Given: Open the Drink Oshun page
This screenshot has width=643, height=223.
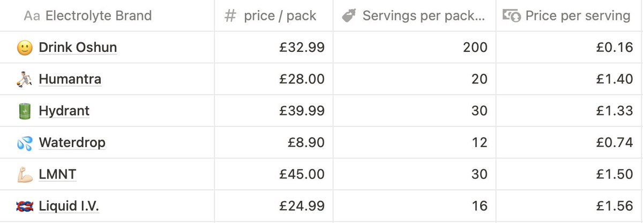Looking at the screenshot, I should [x=78, y=48].
